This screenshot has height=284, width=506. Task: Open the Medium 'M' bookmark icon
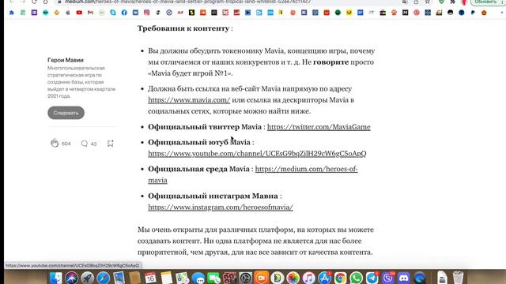point(406,13)
